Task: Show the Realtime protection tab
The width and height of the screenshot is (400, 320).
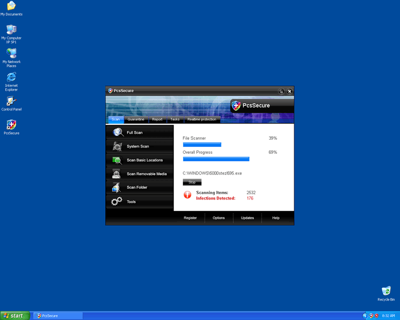Action: click(202, 119)
